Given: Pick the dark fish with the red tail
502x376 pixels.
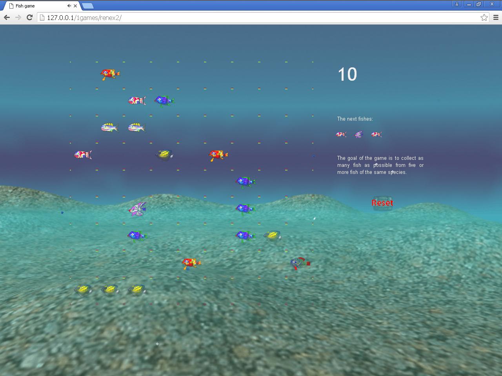Looking at the screenshot, I should coord(300,263).
